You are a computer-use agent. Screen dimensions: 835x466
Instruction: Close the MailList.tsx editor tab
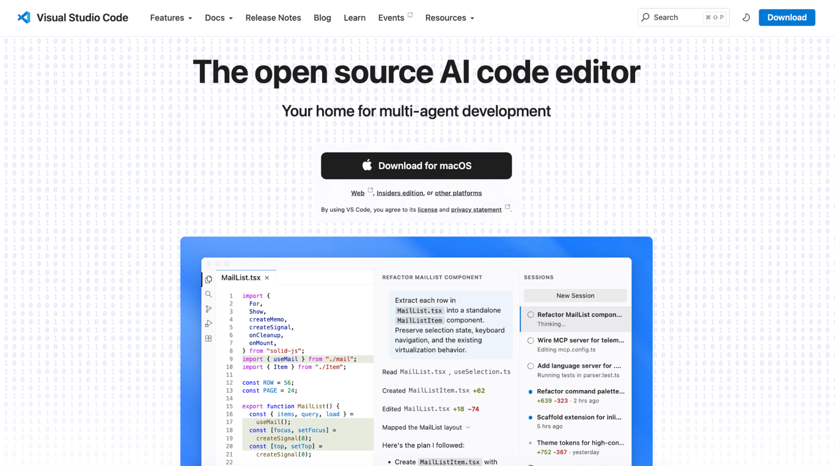click(x=267, y=278)
